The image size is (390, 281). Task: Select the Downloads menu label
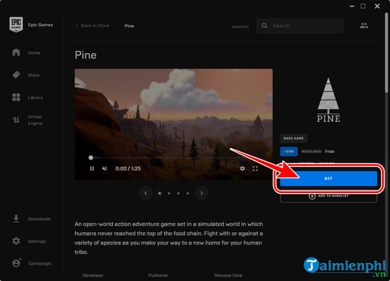(39, 219)
